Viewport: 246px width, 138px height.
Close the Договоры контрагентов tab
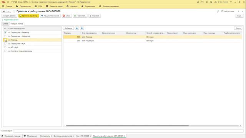point(73,136)
